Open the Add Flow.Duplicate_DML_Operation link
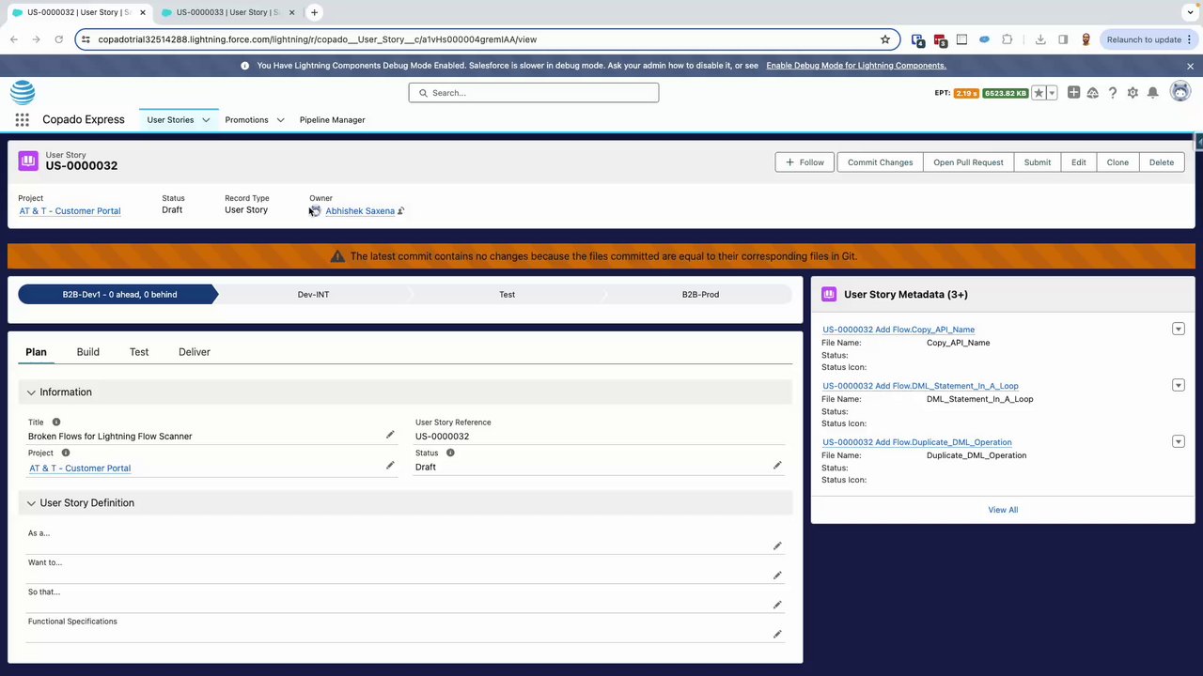 pos(917,442)
